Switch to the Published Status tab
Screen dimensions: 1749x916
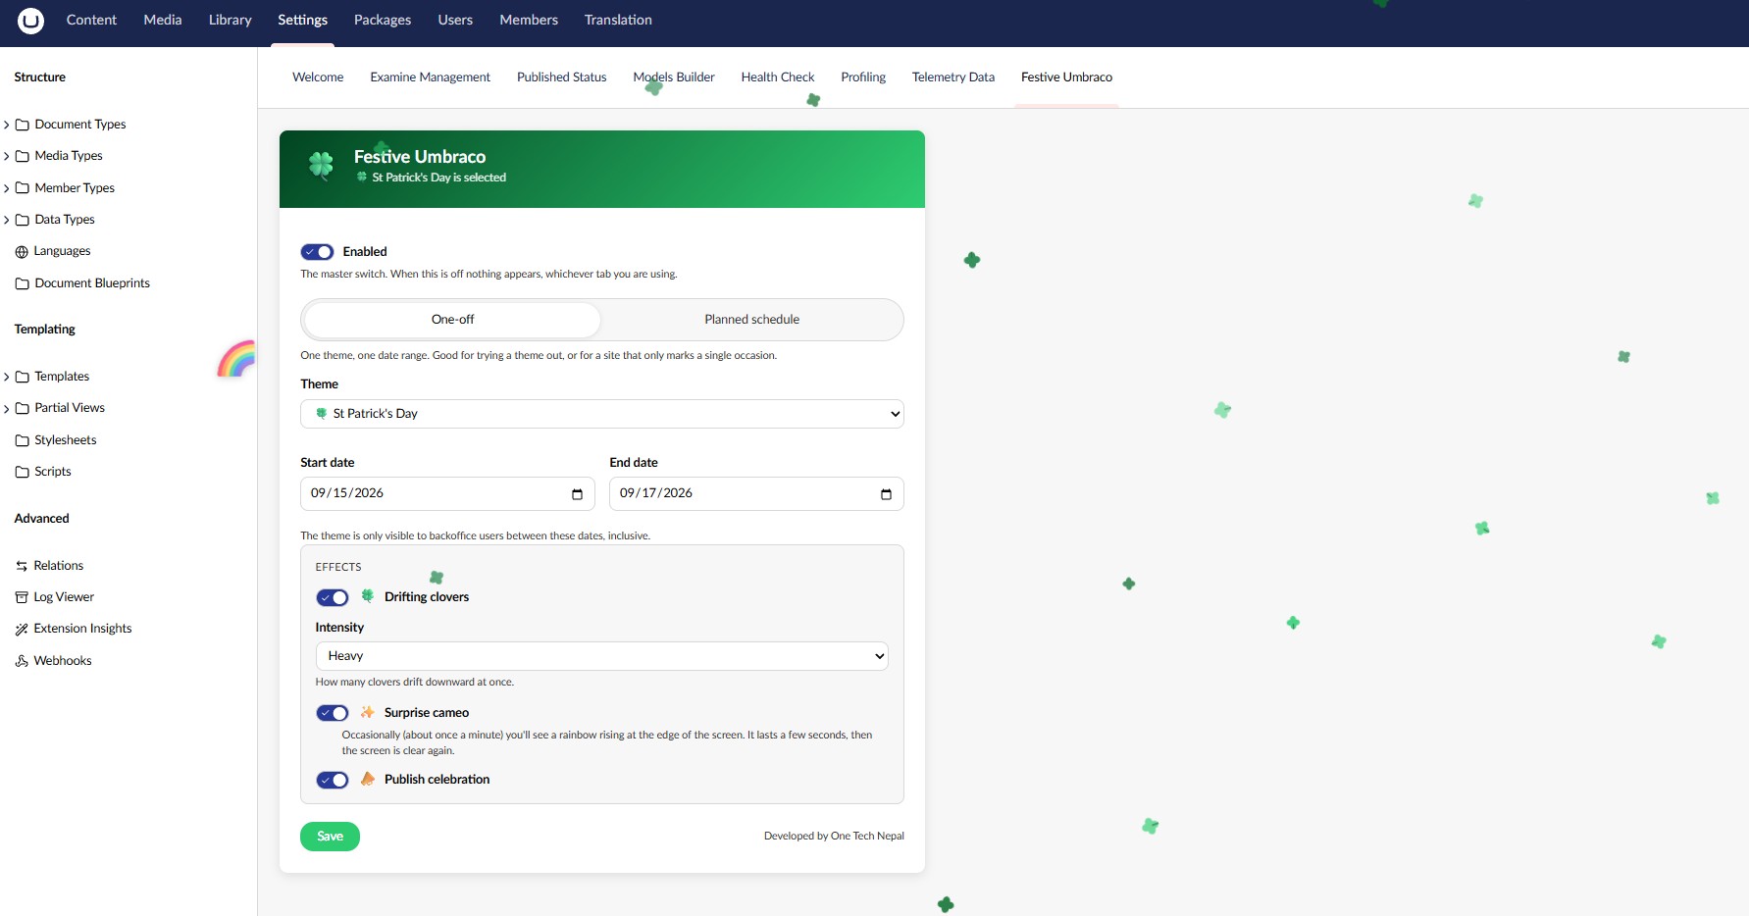pyautogui.click(x=561, y=77)
